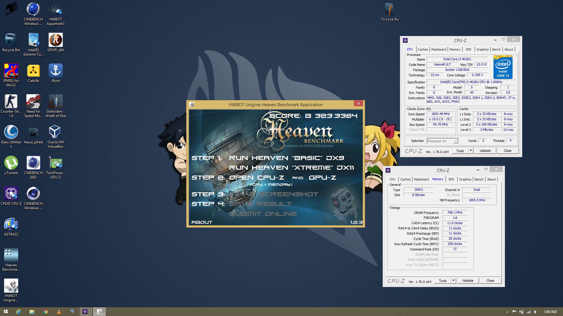
Task: Select Memory tab in upper CPU-Z window
Action: pyautogui.click(x=455, y=49)
